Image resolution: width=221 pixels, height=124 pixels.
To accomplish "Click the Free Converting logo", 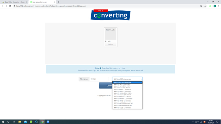I will 110,15.
